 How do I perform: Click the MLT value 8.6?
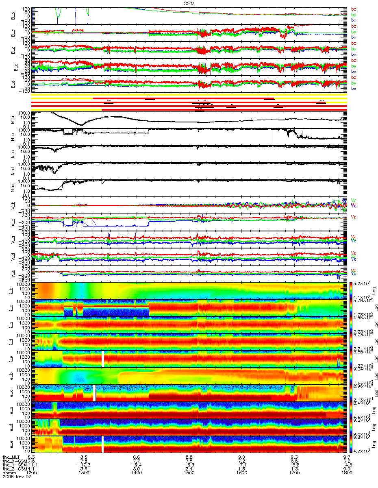tap(137, 457)
